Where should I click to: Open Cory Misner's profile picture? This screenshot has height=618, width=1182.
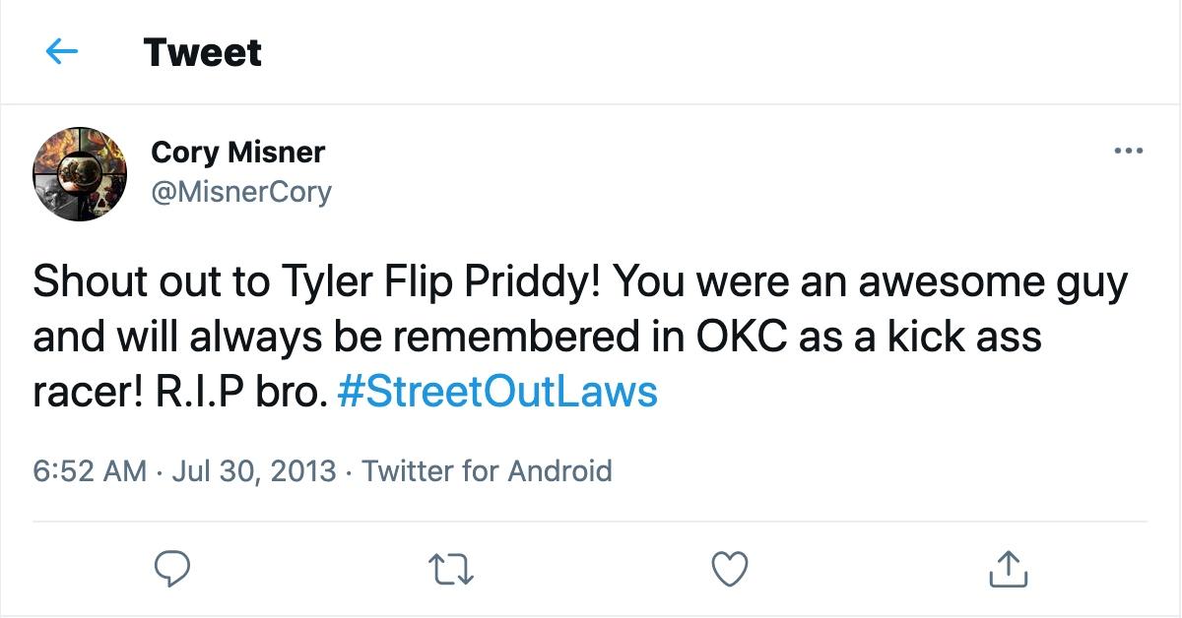tap(79, 173)
